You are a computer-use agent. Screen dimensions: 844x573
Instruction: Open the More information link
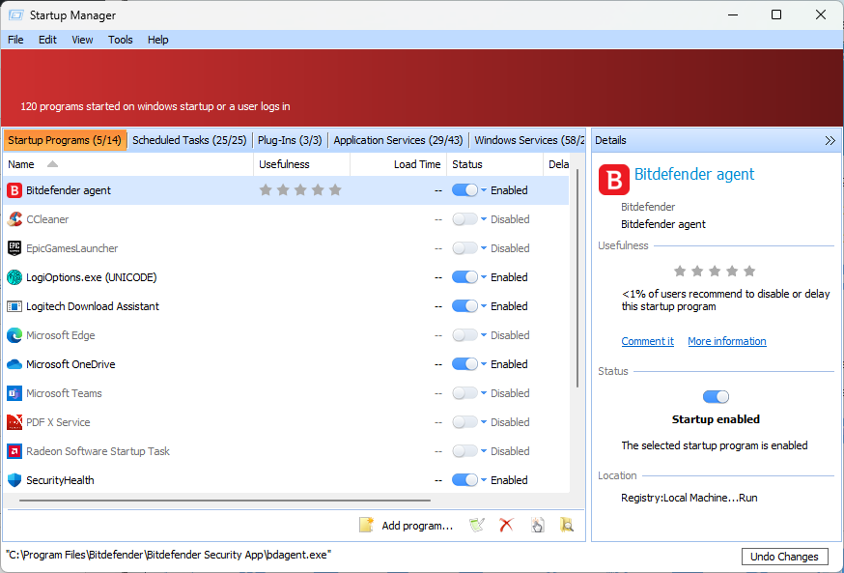pyautogui.click(x=726, y=341)
